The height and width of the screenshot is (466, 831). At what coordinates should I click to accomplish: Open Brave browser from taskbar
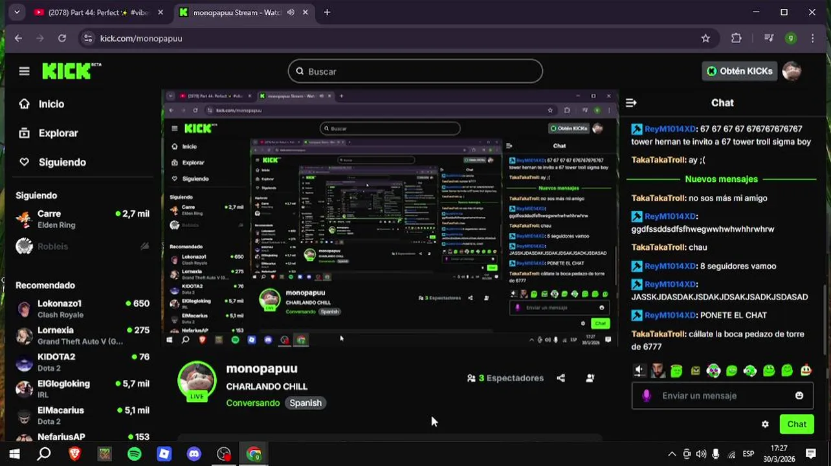point(74,454)
